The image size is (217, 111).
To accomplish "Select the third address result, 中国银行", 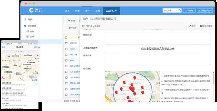I will tap(186, 91).
